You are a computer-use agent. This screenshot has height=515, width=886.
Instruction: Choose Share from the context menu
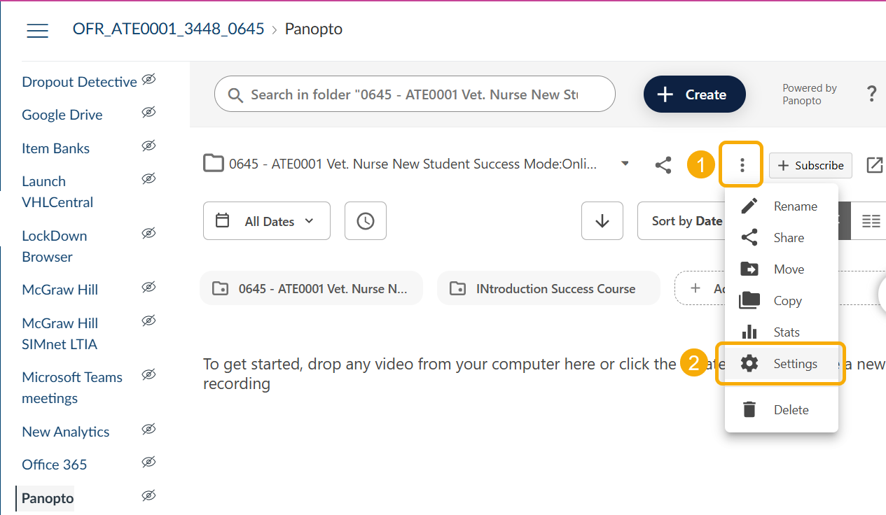[782, 238]
